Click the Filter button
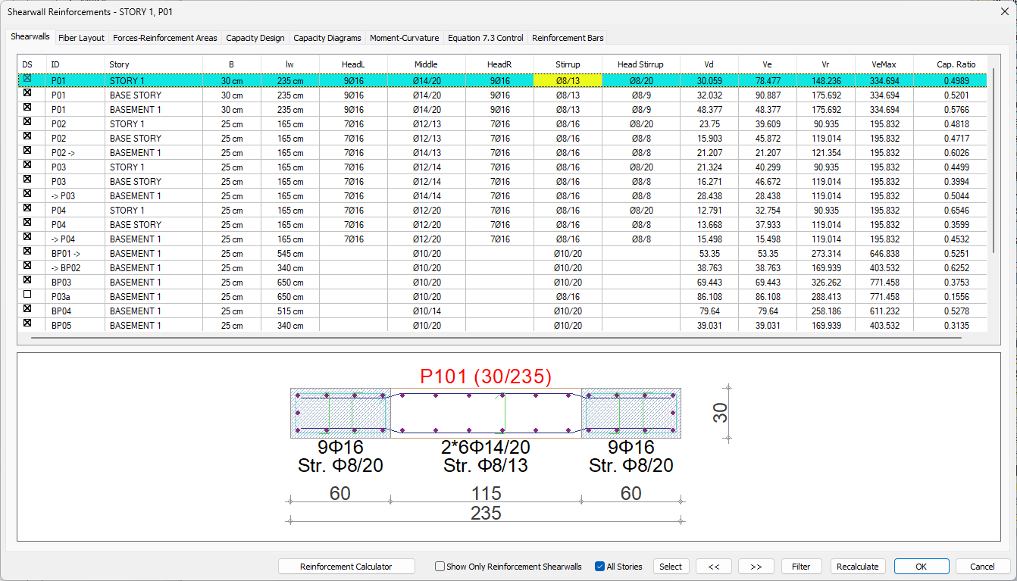 pos(801,567)
